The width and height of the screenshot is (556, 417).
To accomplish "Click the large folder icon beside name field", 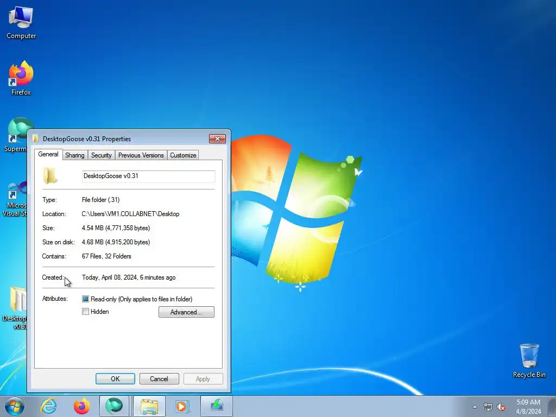I will (50, 176).
